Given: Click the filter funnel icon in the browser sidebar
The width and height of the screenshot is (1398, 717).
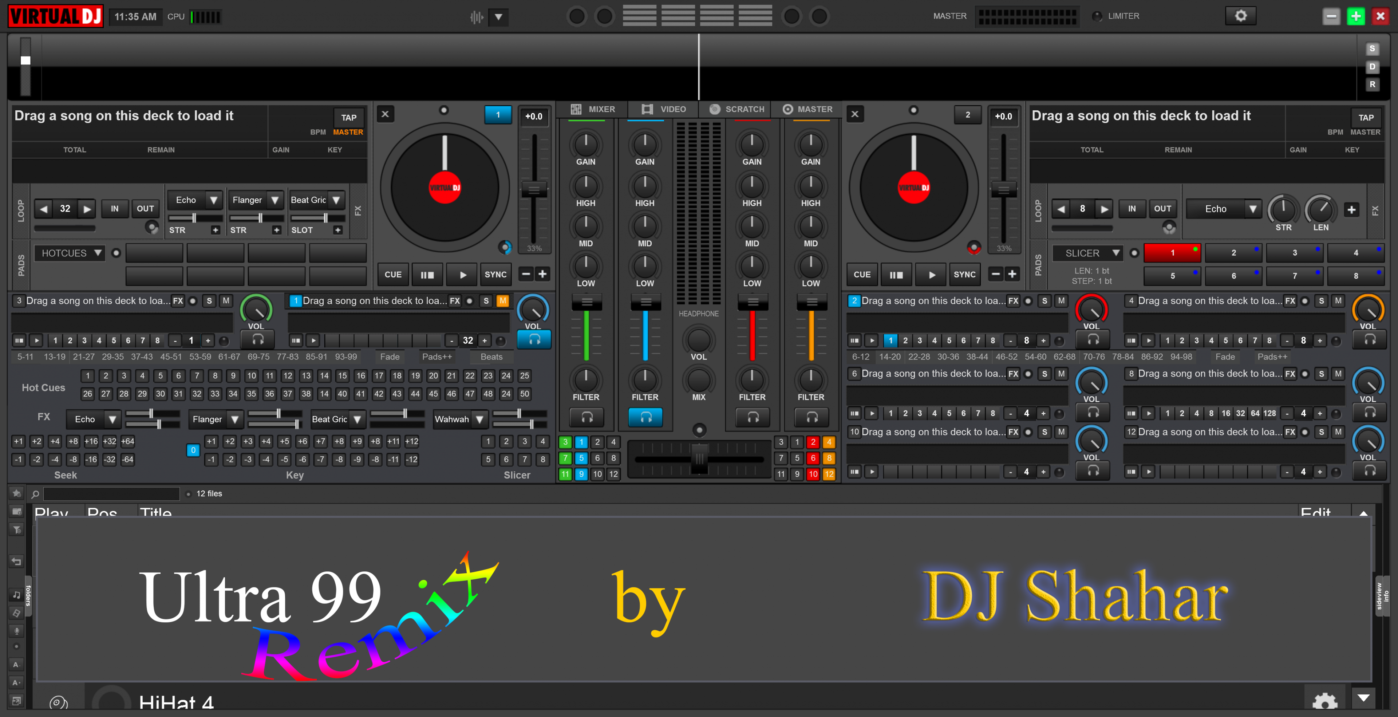Looking at the screenshot, I should click(x=17, y=529).
